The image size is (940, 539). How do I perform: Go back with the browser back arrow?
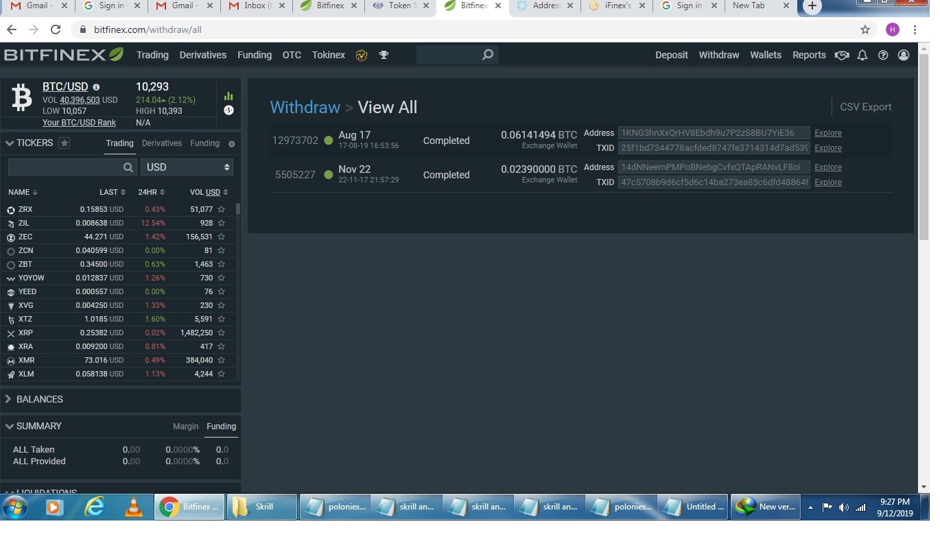click(12, 29)
